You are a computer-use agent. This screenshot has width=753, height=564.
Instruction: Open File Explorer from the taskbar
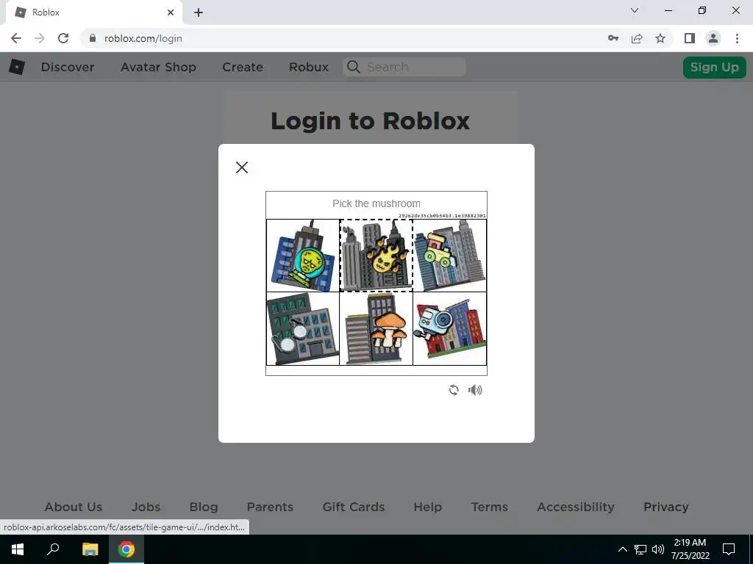(90, 549)
